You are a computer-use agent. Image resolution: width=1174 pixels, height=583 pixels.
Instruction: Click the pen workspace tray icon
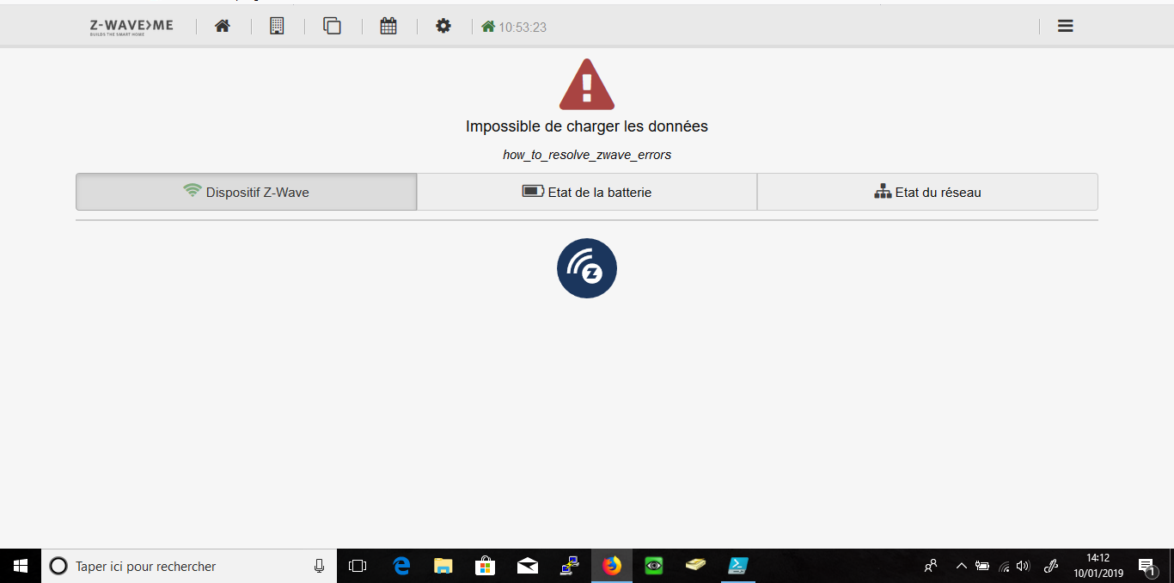[x=1050, y=566]
